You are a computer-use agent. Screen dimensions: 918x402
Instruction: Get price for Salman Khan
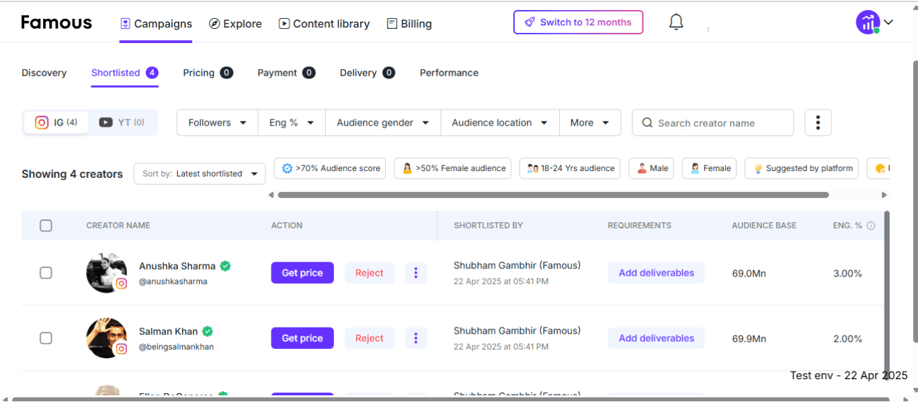302,338
